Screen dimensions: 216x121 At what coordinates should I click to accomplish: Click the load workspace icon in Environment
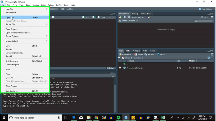tap(120, 17)
